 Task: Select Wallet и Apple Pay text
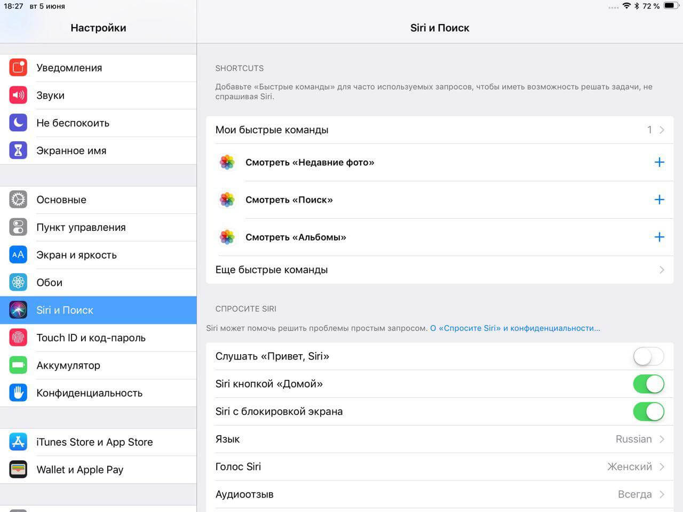coord(80,469)
